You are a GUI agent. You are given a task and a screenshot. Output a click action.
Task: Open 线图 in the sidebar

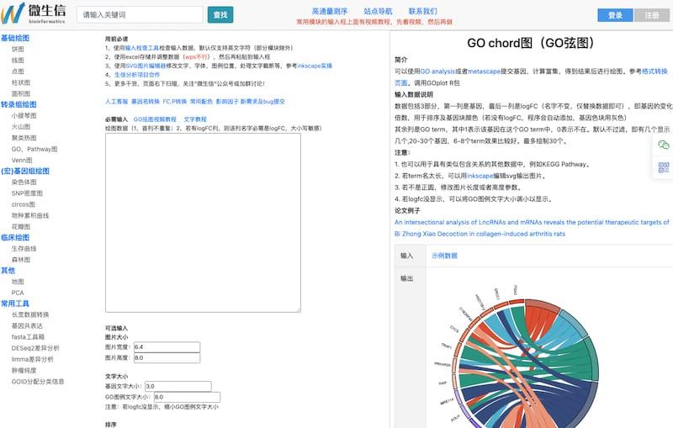(x=18, y=60)
